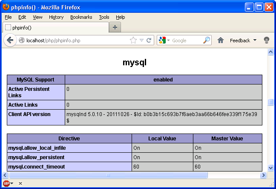Open the Bookmarks menu

click(x=81, y=17)
